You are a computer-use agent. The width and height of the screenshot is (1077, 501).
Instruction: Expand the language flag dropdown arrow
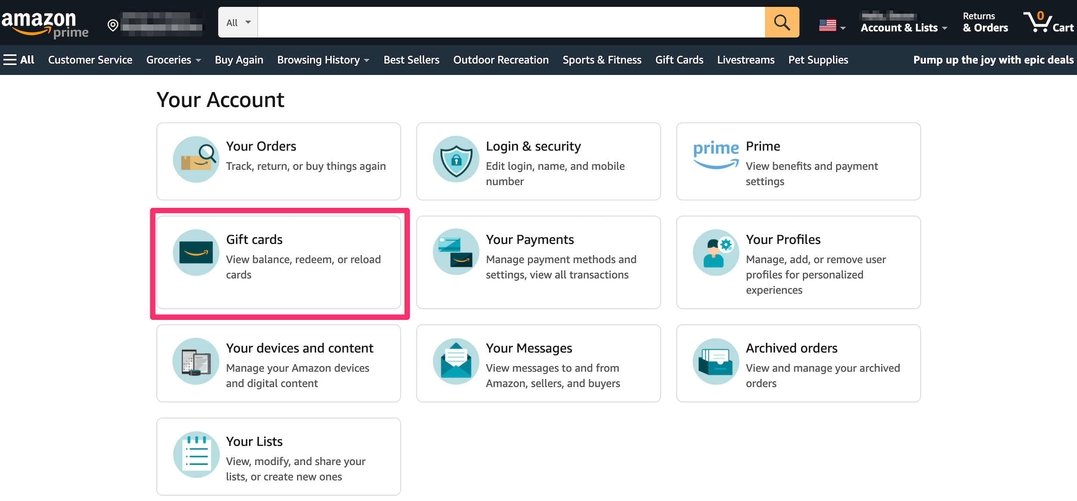[843, 28]
